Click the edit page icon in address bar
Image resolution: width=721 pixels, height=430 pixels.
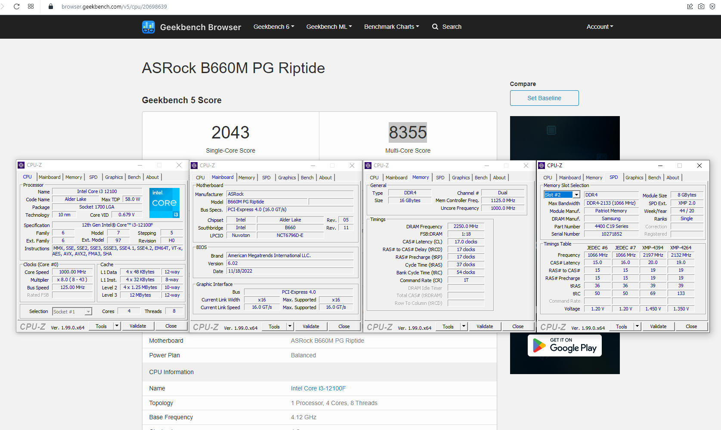pyautogui.click(x=690, y=6)
